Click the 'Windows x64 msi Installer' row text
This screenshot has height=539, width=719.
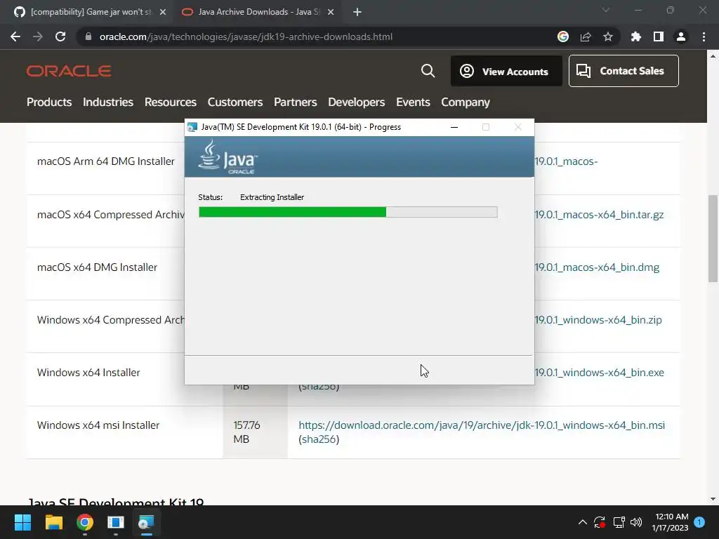(98, 425)
